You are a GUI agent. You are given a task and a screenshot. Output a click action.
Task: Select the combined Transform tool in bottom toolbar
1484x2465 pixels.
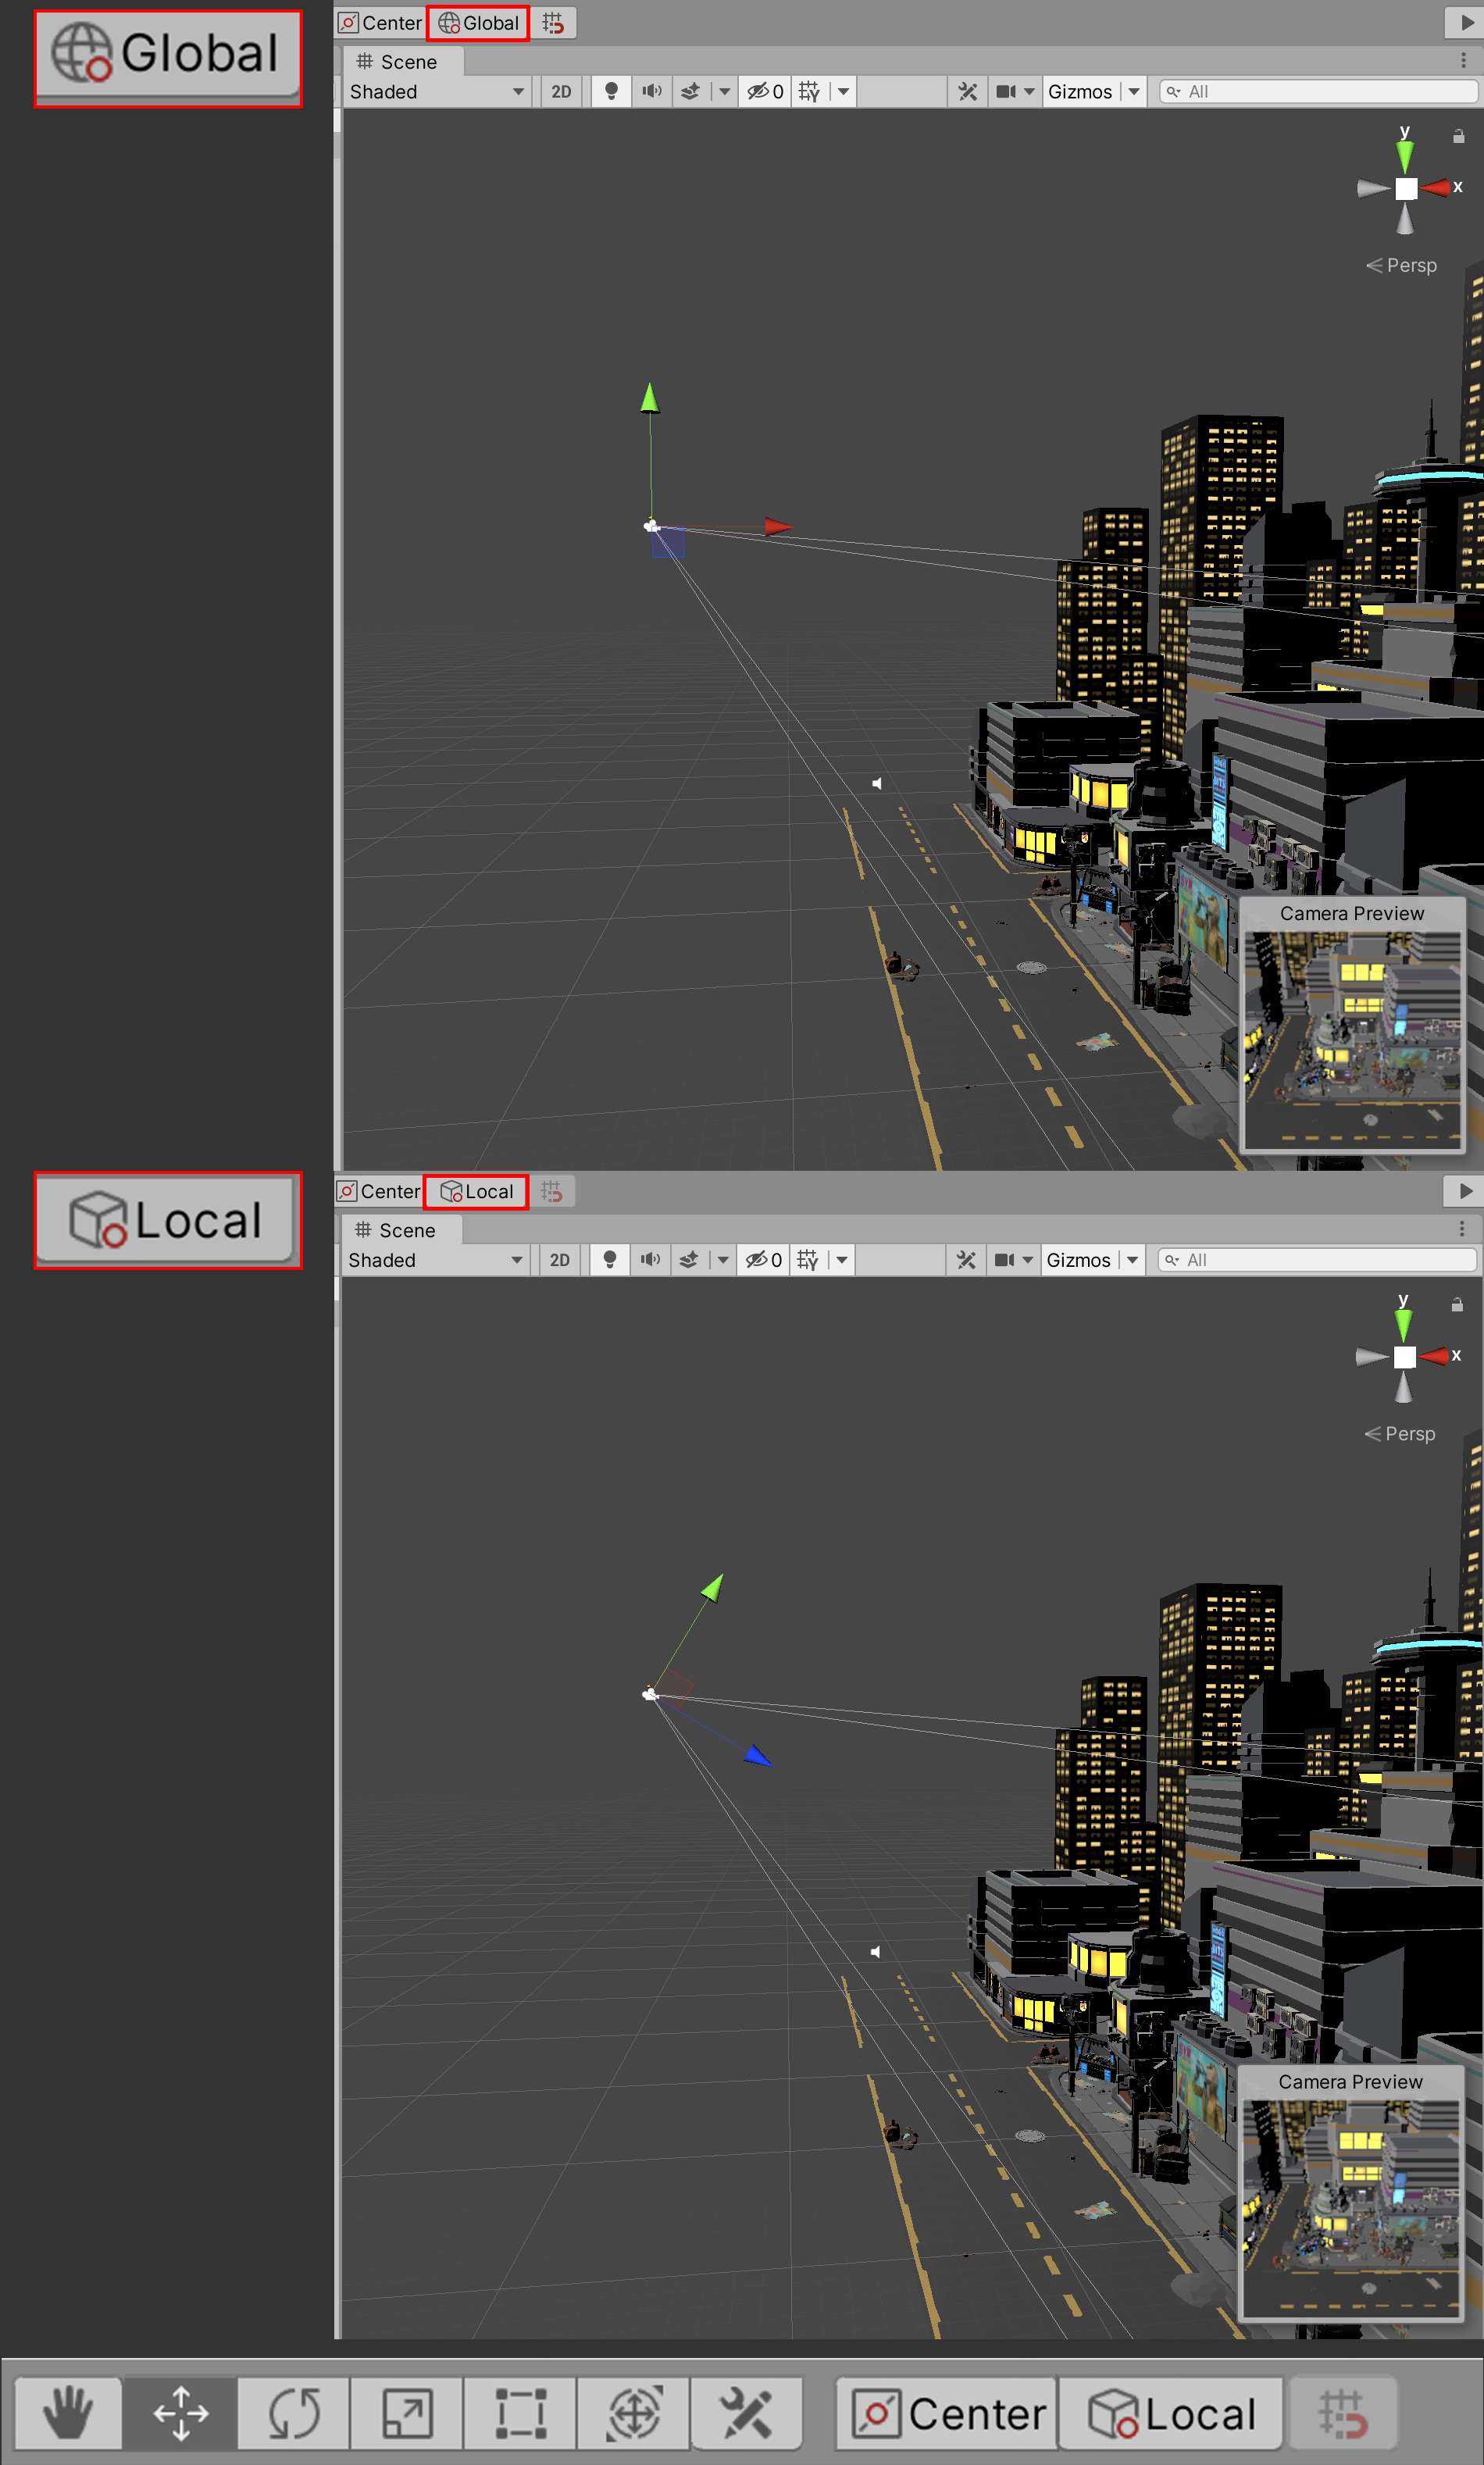[x=634, y=2413]
